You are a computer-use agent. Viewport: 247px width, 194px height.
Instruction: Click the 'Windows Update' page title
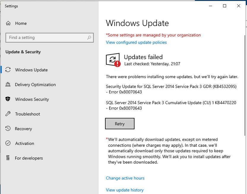pyautogui.click(x=137, y=23)
